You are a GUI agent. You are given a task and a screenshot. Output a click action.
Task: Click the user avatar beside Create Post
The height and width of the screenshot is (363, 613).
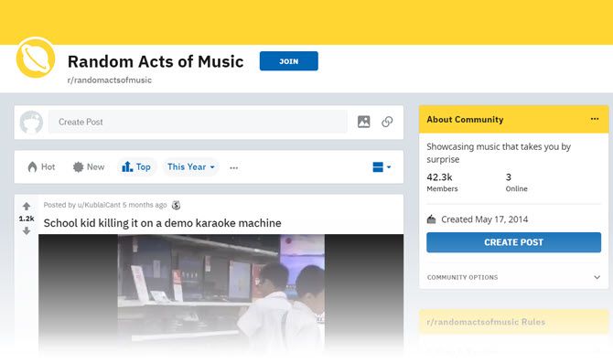tap(31, 122)
